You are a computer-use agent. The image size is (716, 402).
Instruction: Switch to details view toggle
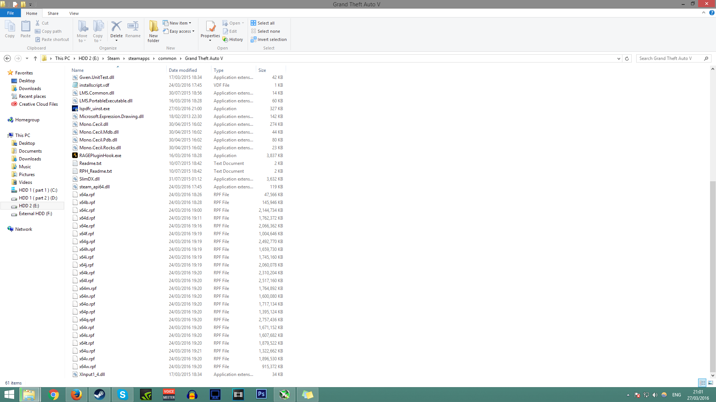tap(702, 383)
